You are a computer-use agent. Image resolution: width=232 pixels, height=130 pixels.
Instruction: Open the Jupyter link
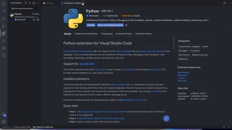pos(122,84)
